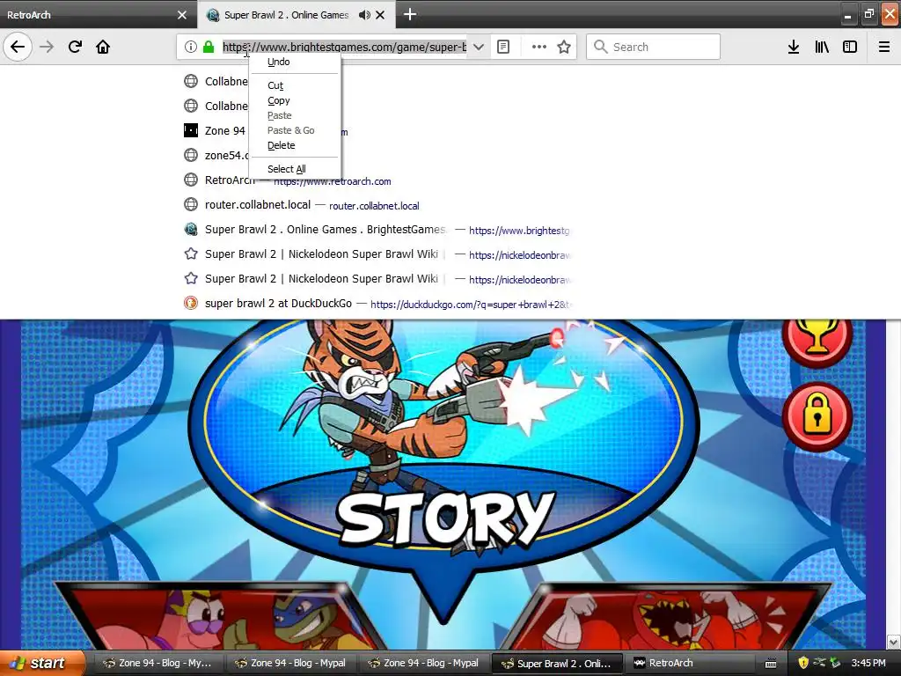Open Zone 94 suggestion in dropdown list
The height and width of the screenshot is (676, 901).
(x=225, y=130)
